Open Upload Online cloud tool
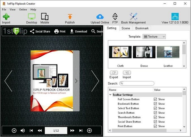Screen dimensions: 191x137 (100, 17)
